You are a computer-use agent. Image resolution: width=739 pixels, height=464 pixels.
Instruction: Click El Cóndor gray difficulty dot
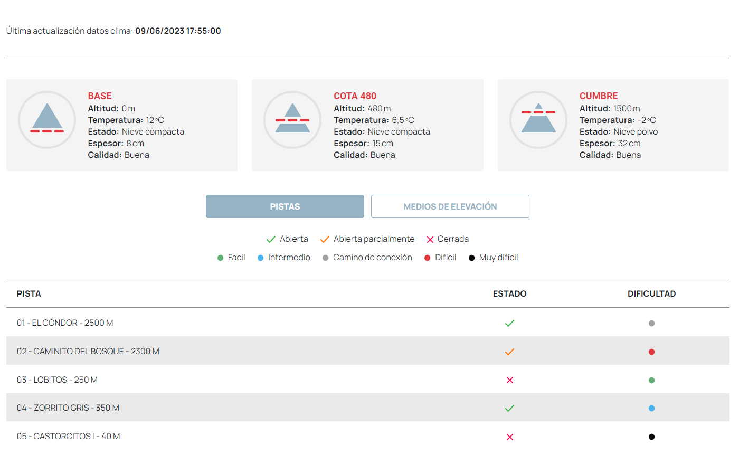pos(651,323)
